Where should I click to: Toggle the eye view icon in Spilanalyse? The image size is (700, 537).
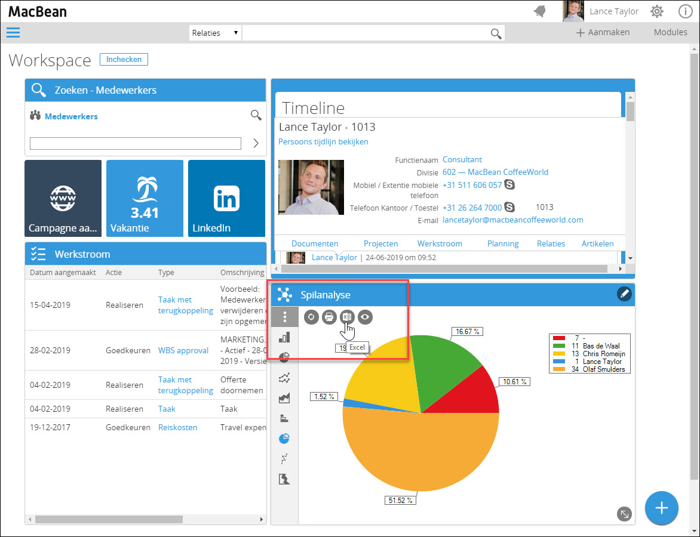point(365,317)
